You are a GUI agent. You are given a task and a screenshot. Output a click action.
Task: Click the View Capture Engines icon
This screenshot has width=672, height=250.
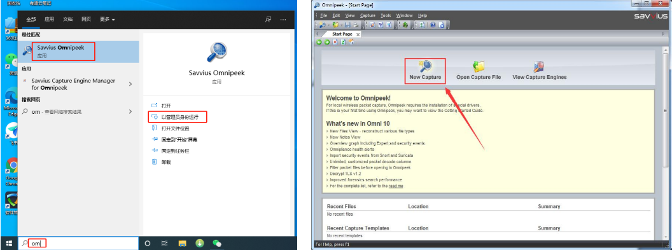point(539,66)
